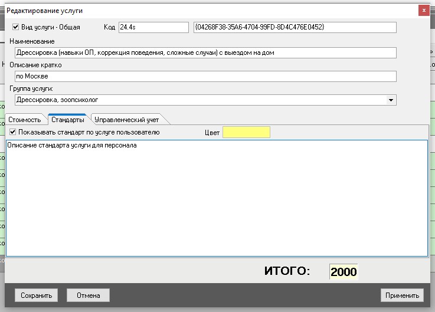435x312 pixels.
Task: Pick the yellow Цвет color swatch
Action: pyautogui.click(x=246, y=132)
